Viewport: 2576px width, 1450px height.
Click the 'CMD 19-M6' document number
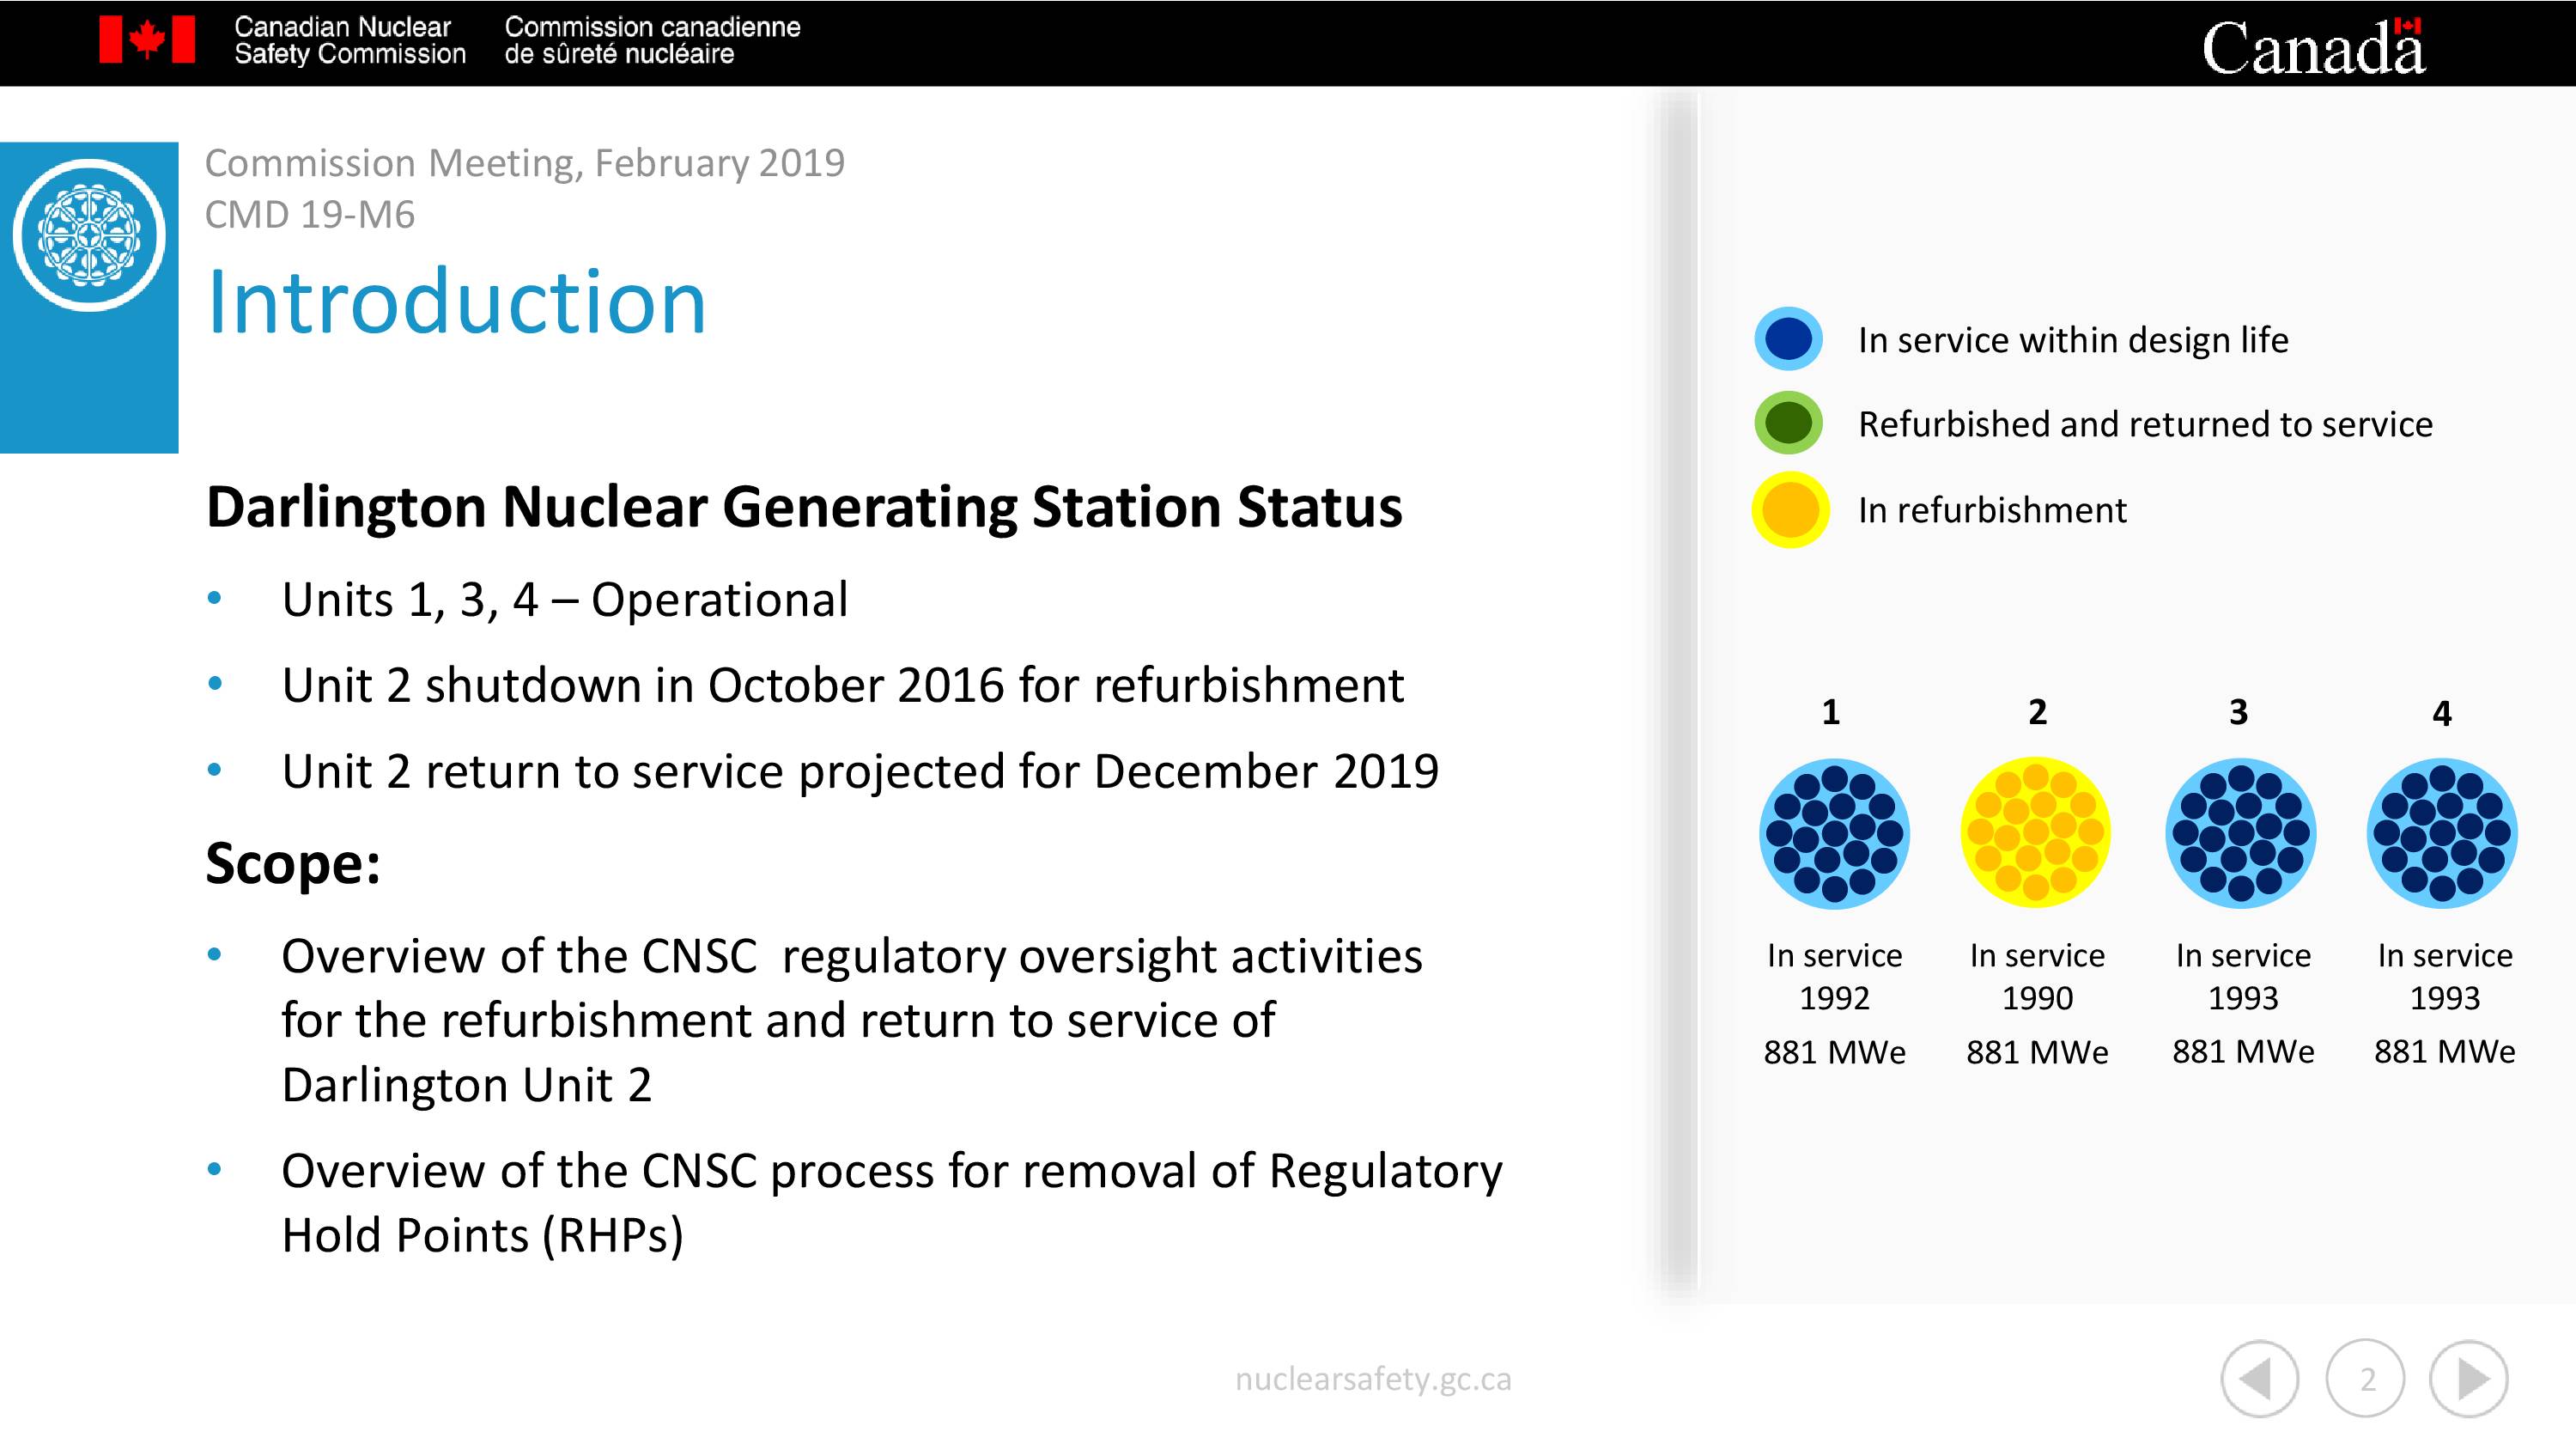tap(310, 214)
